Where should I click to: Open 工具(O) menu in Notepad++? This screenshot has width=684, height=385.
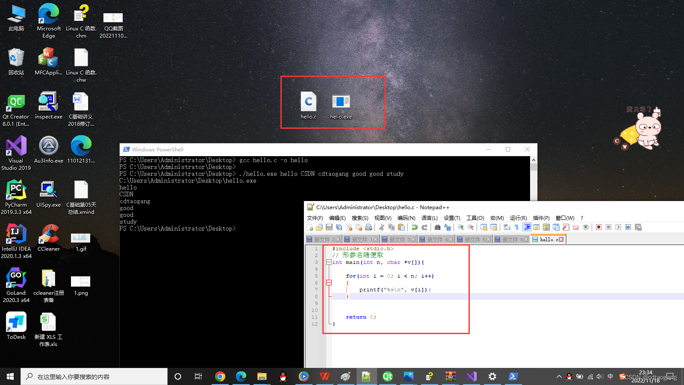(475, 218)
